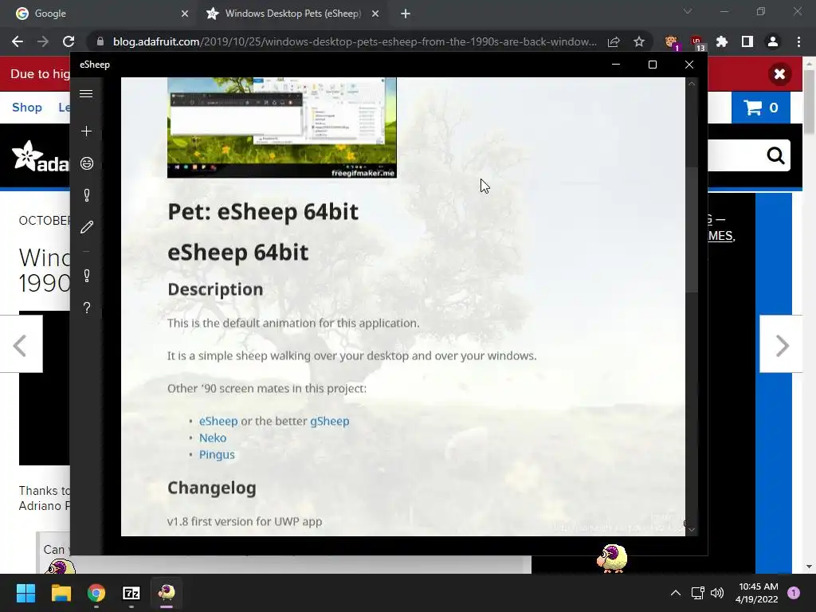This screenshot has width=816, height=612.
Task: Click the Adafruit search magnifier button
Action: pyautogui.click(x=775, y=155)
